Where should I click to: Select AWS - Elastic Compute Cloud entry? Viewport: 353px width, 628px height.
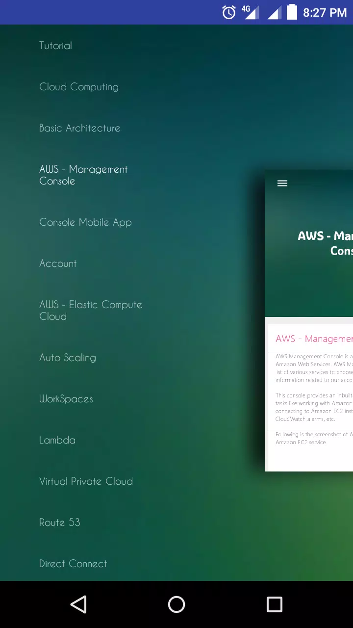[91, 311]
